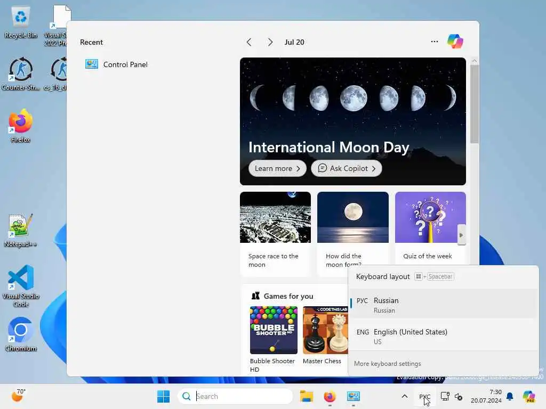Open the Windows Start button

click(163, 396)
